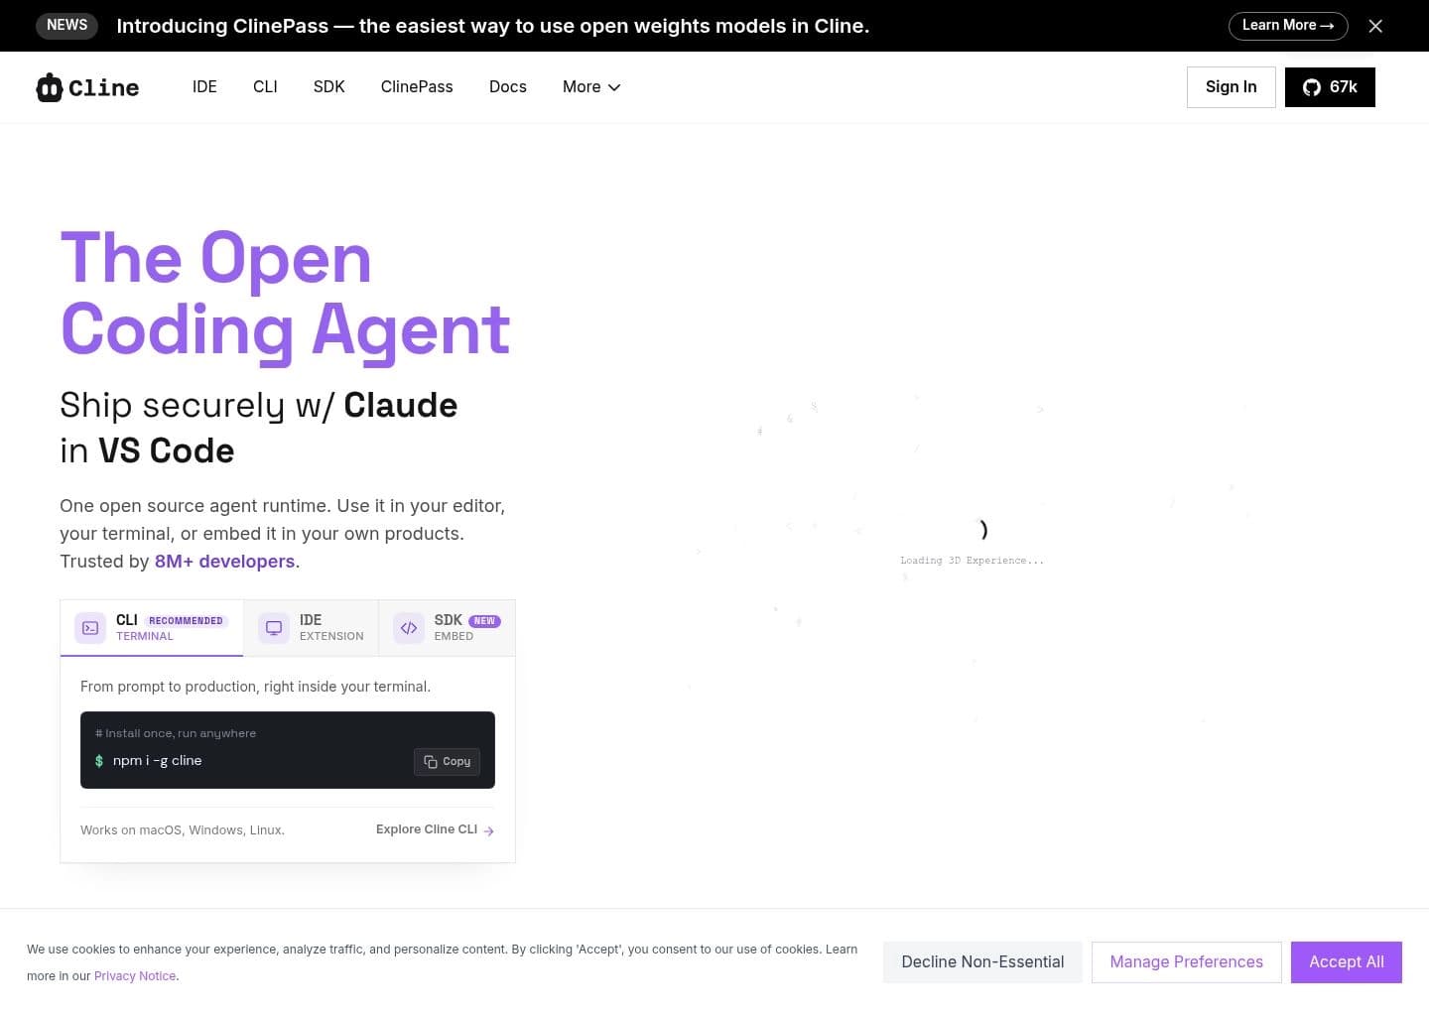Click the 'npm i -g cline' command text
This screenshot has width=1429, height=1016.
click(x=157, y=761)
